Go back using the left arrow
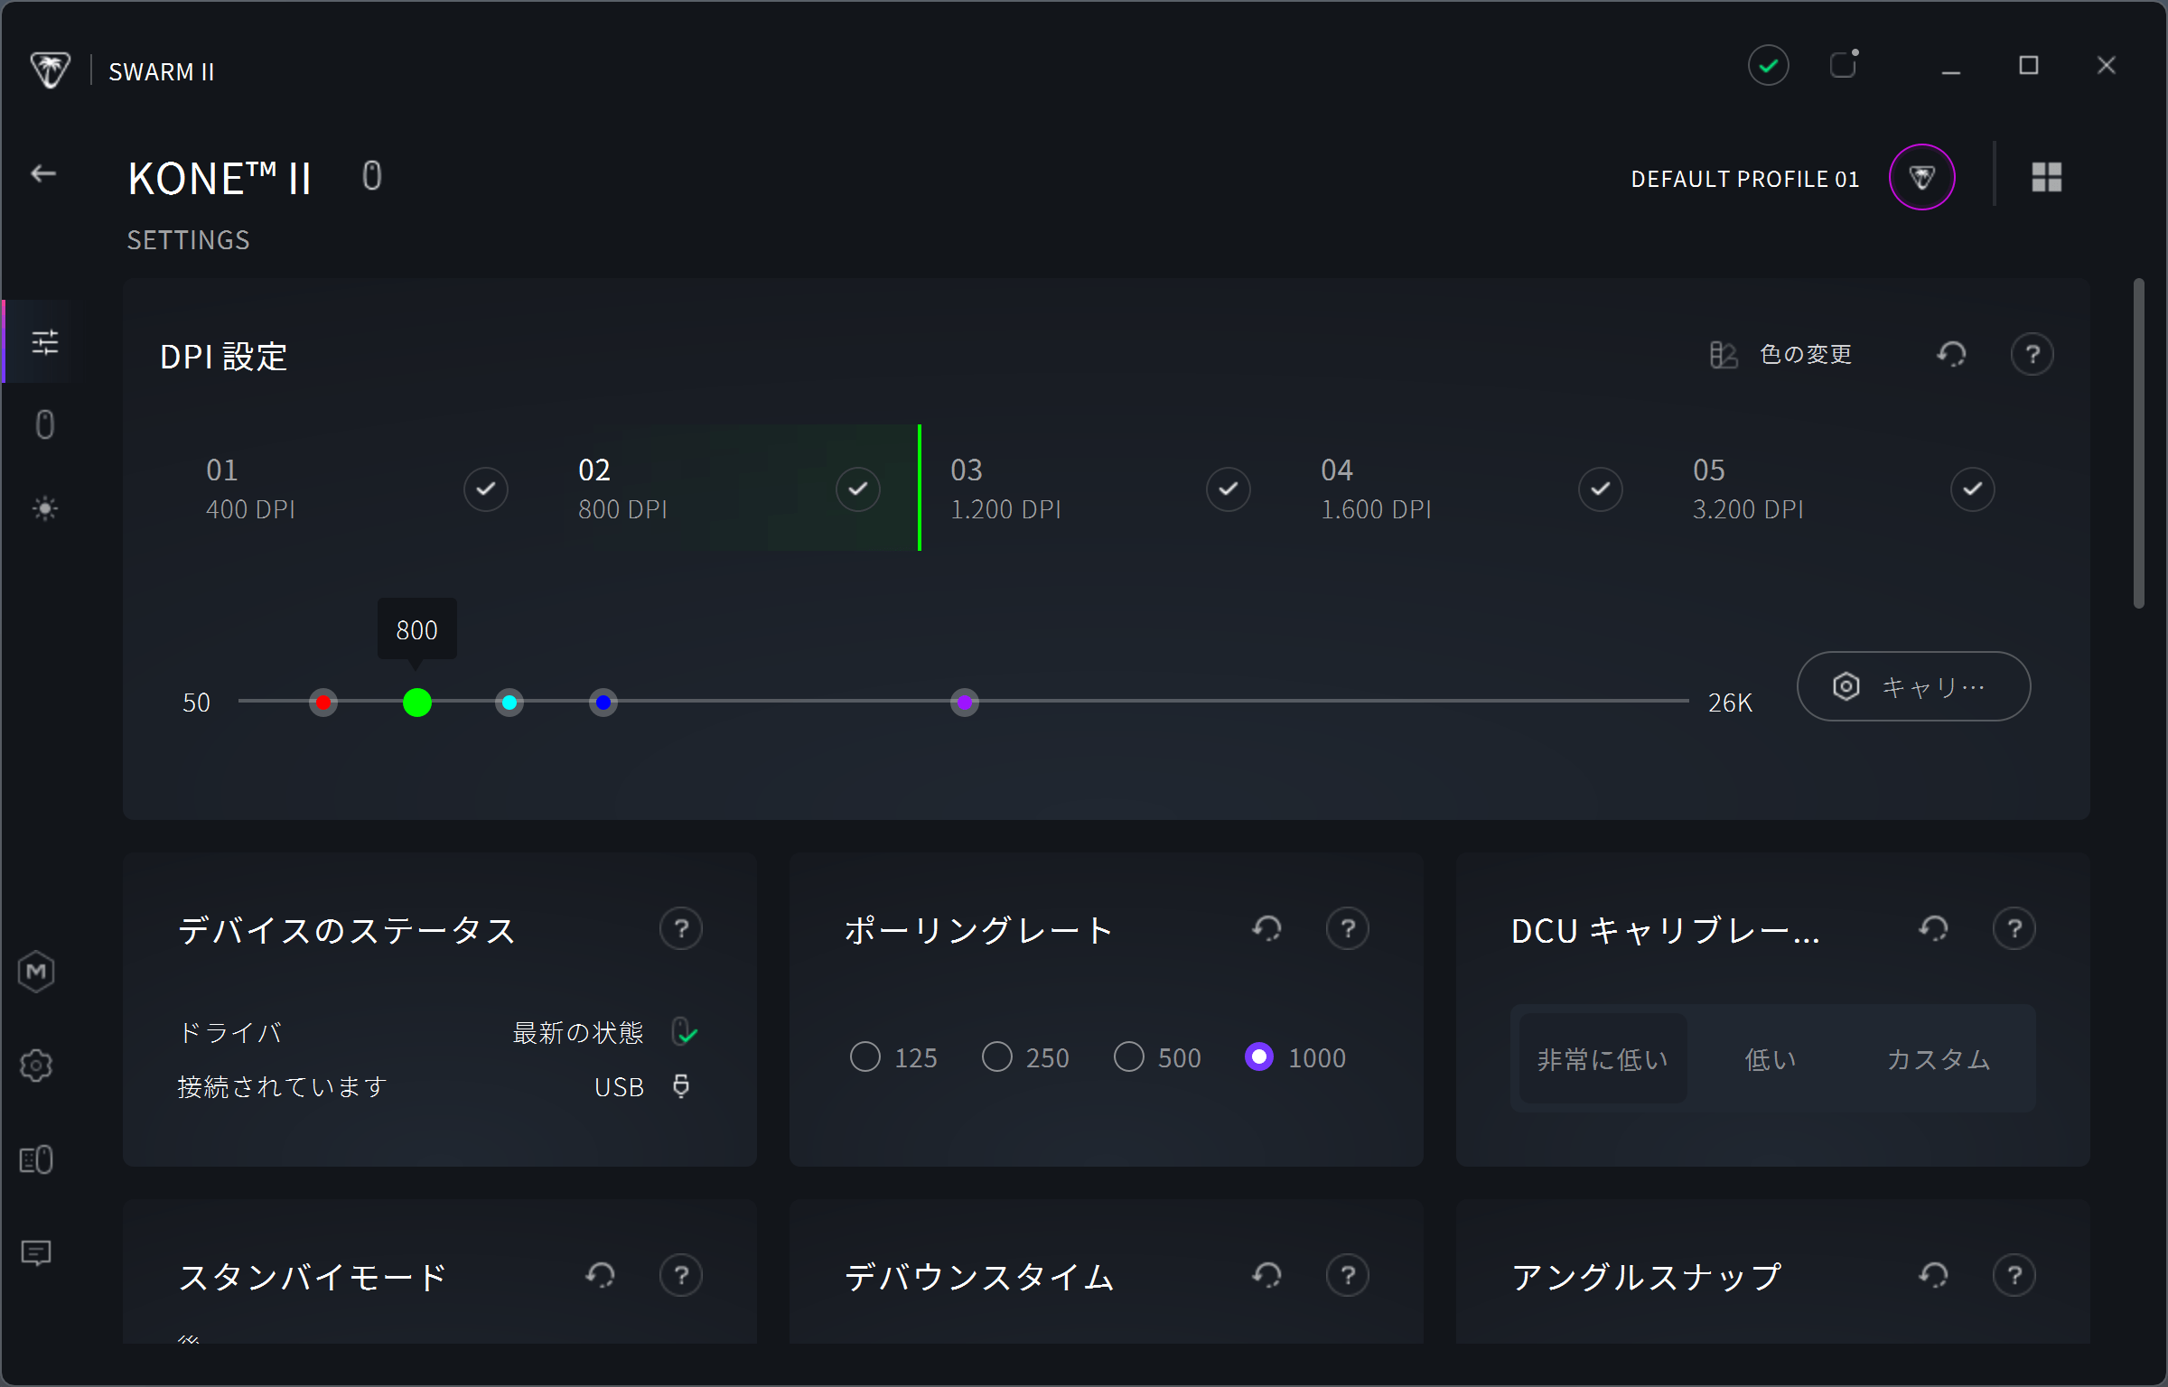Screen dimensions: 2168x1387 click(43, 174)
